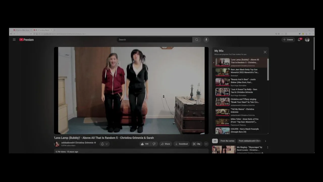Open the YouTube guide hamburger menu
323x182 pixels.
click(x=14, y=40)
